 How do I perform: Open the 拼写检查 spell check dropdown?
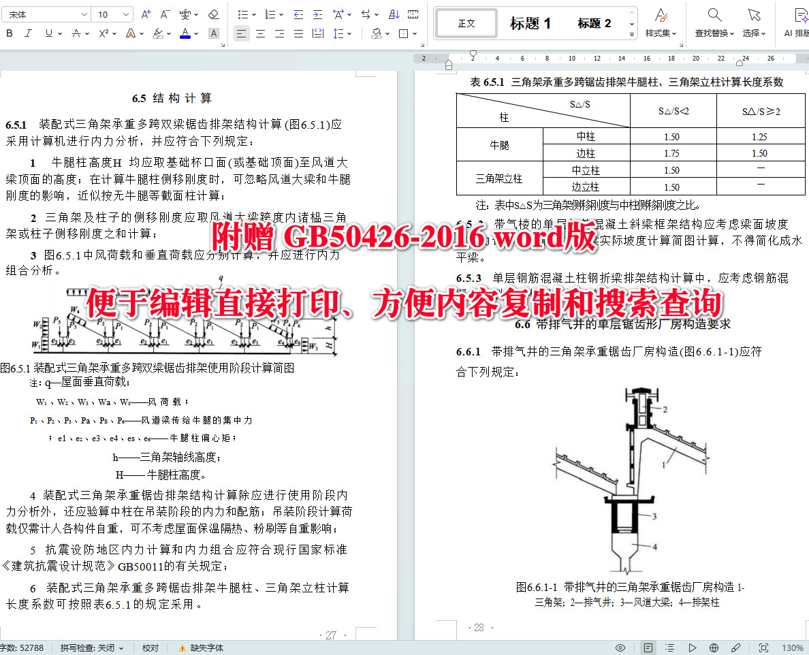(x=92, y=648)
